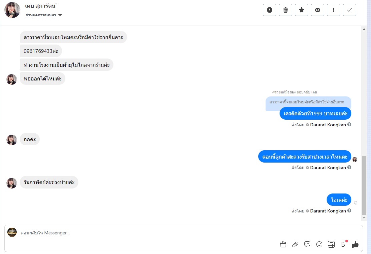Attach a file with paperclip icon
Screen dimensions: 371x254
295,244
